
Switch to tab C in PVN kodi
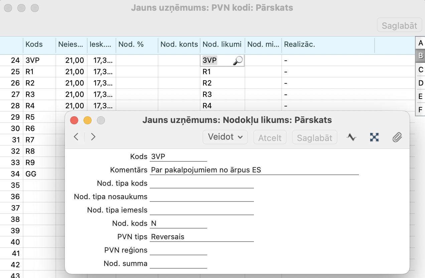coord(420,69)
